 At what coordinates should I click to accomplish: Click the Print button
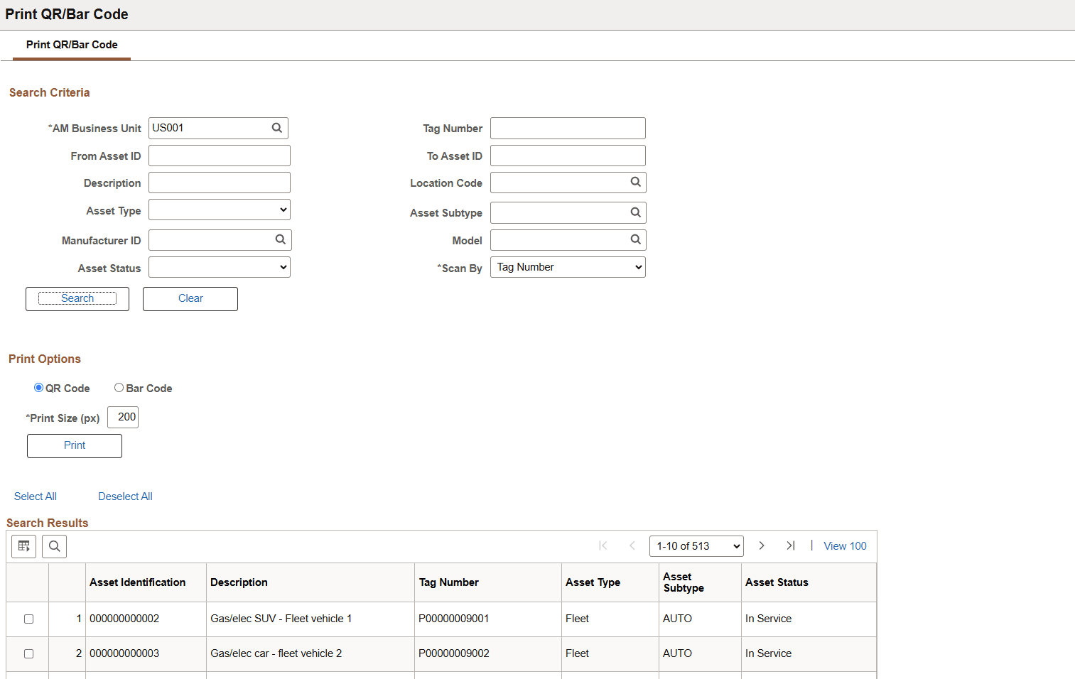pyautogui.click(x=75, y=446)
